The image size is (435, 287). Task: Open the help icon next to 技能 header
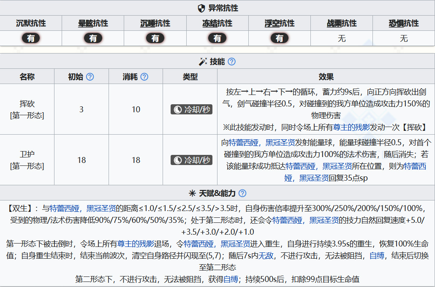click(x=232, y=62)
